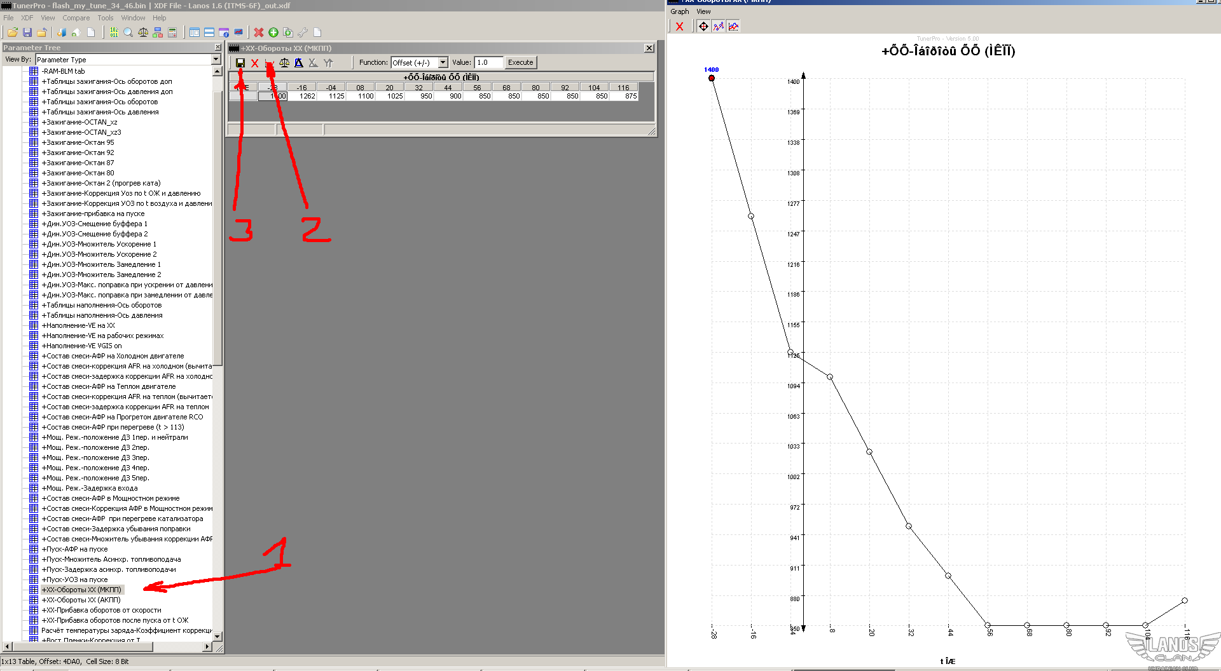Click the Open XDF folder icon

point(12,32)
